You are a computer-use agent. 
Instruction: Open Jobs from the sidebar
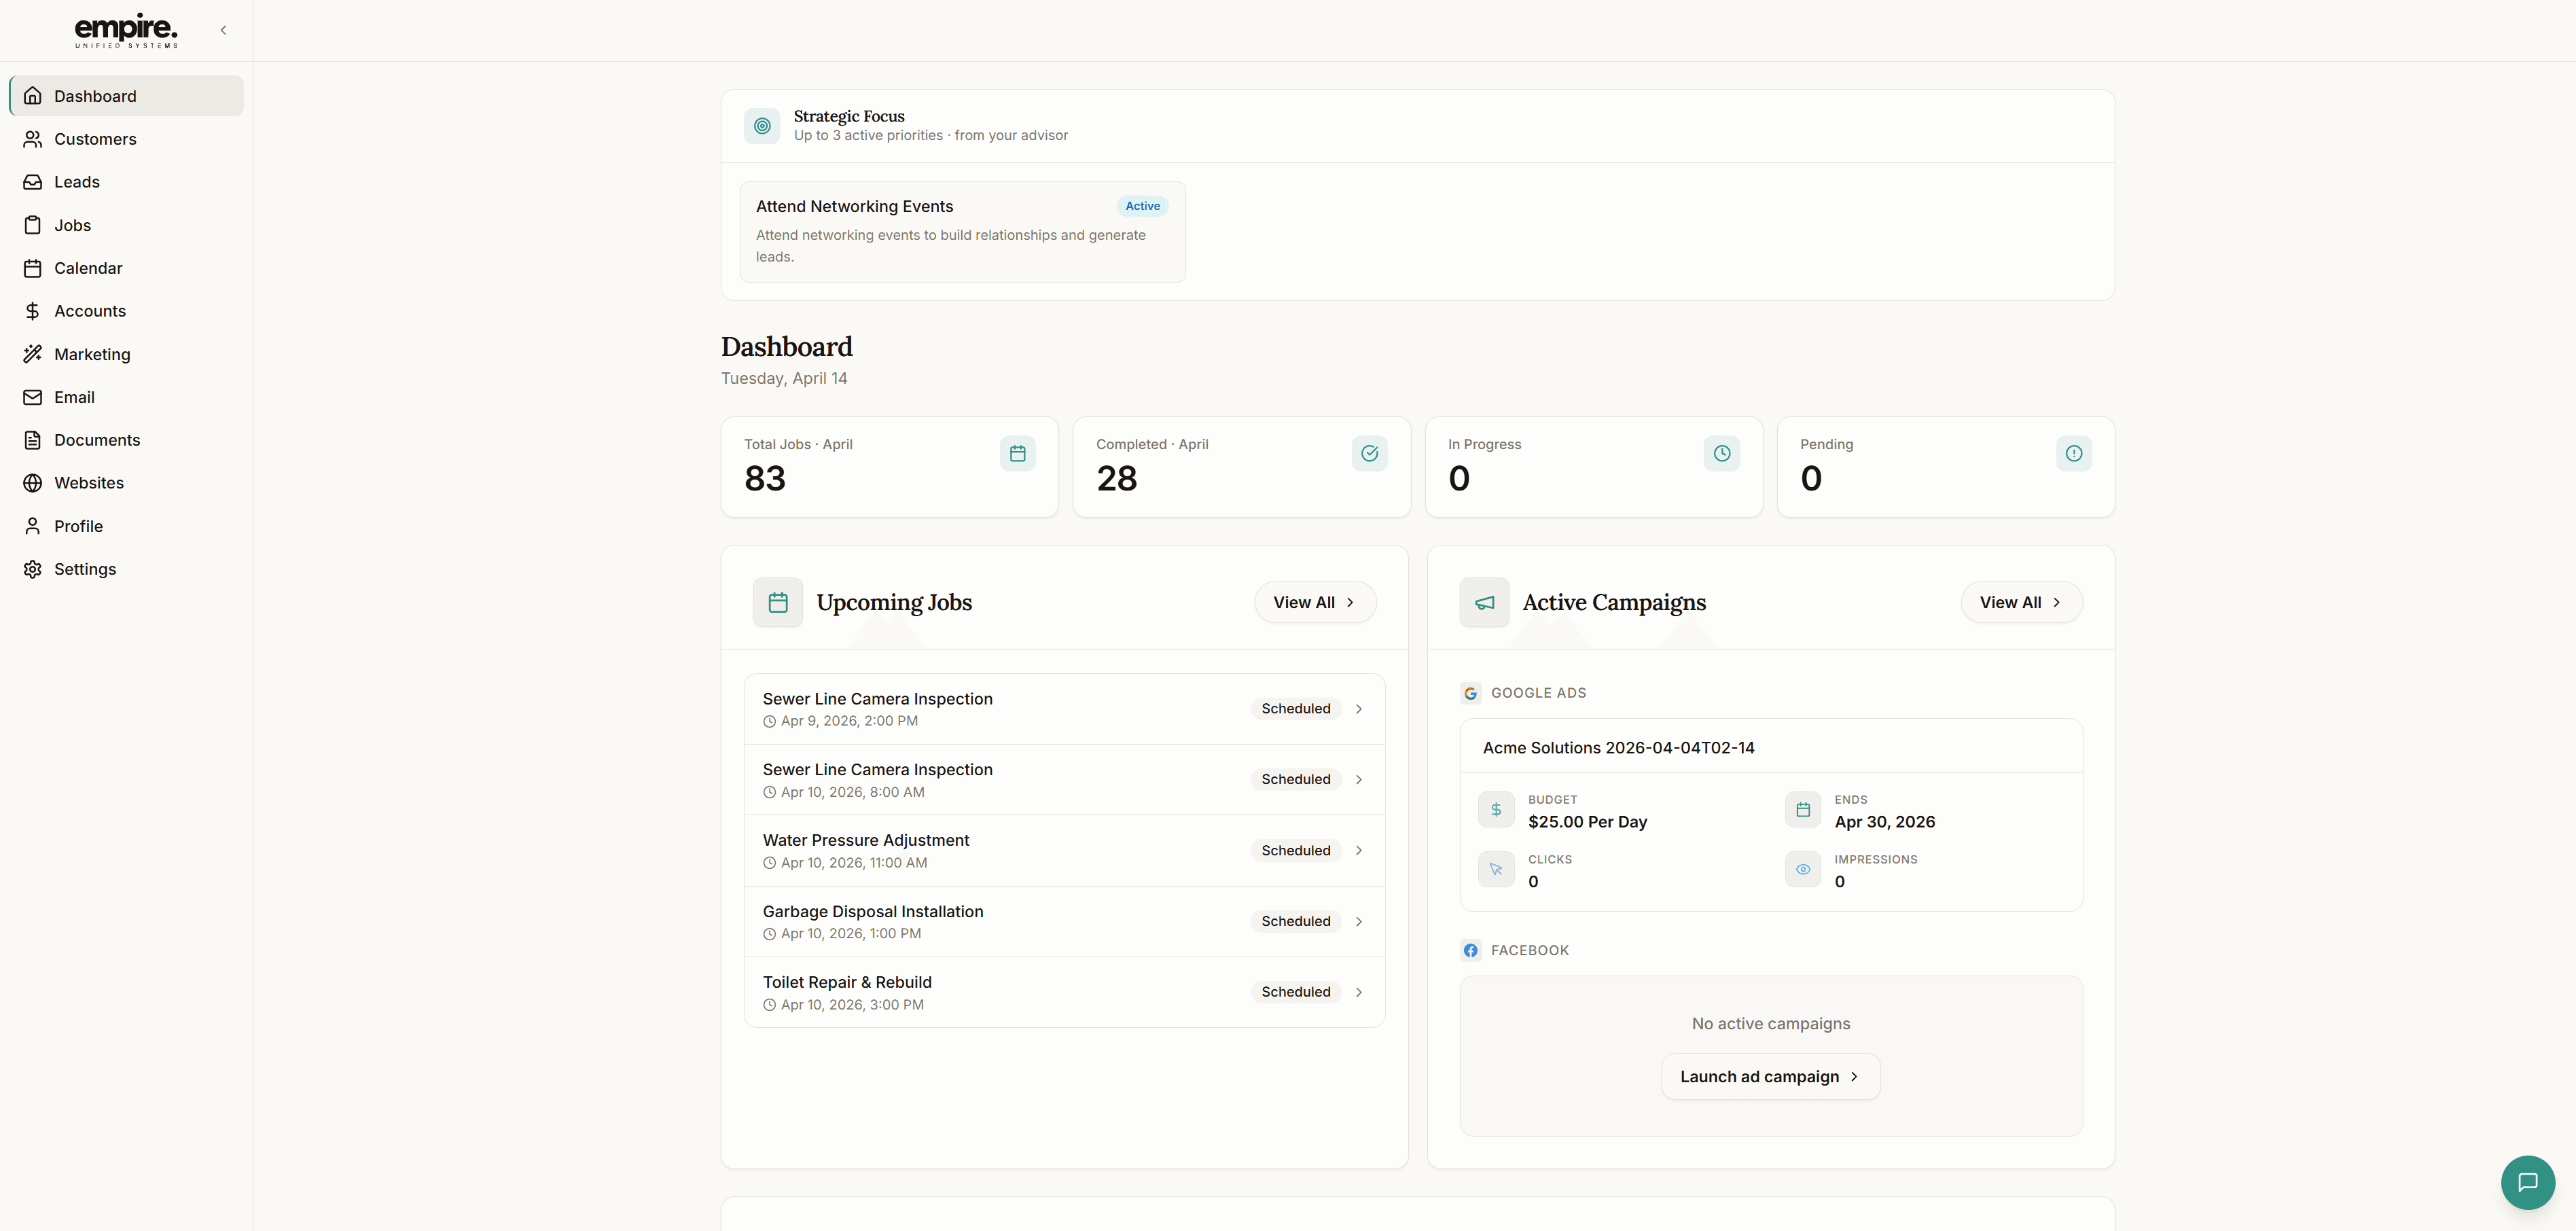click(x=126, y=225)
